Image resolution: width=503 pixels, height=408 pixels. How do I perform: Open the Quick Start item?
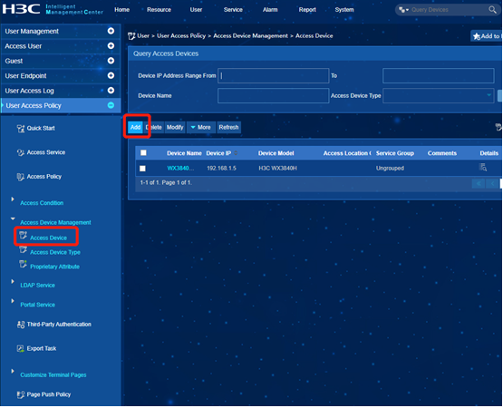(35, 129)
